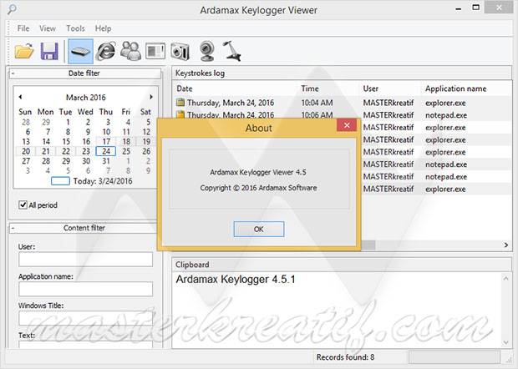Screen dimensions: 518x369
Task: Save log using the floppy disk icon
Action: (49, 52)
